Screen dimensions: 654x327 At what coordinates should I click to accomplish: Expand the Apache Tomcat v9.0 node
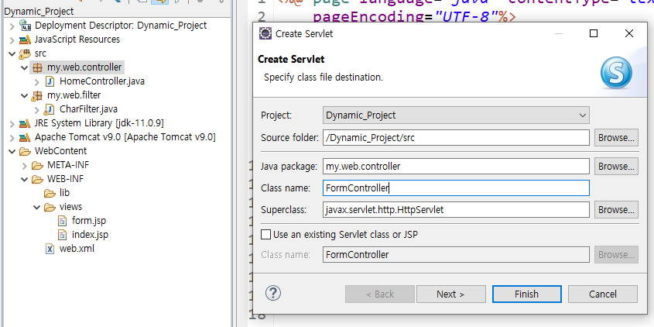point(12,138)
